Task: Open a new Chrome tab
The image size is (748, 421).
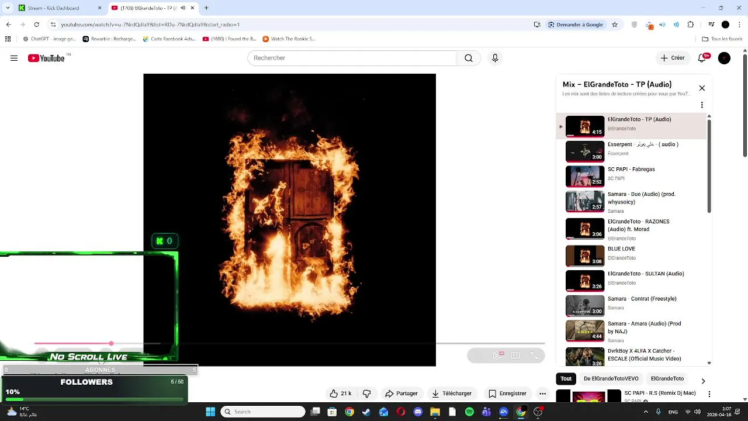Action: 206,8
